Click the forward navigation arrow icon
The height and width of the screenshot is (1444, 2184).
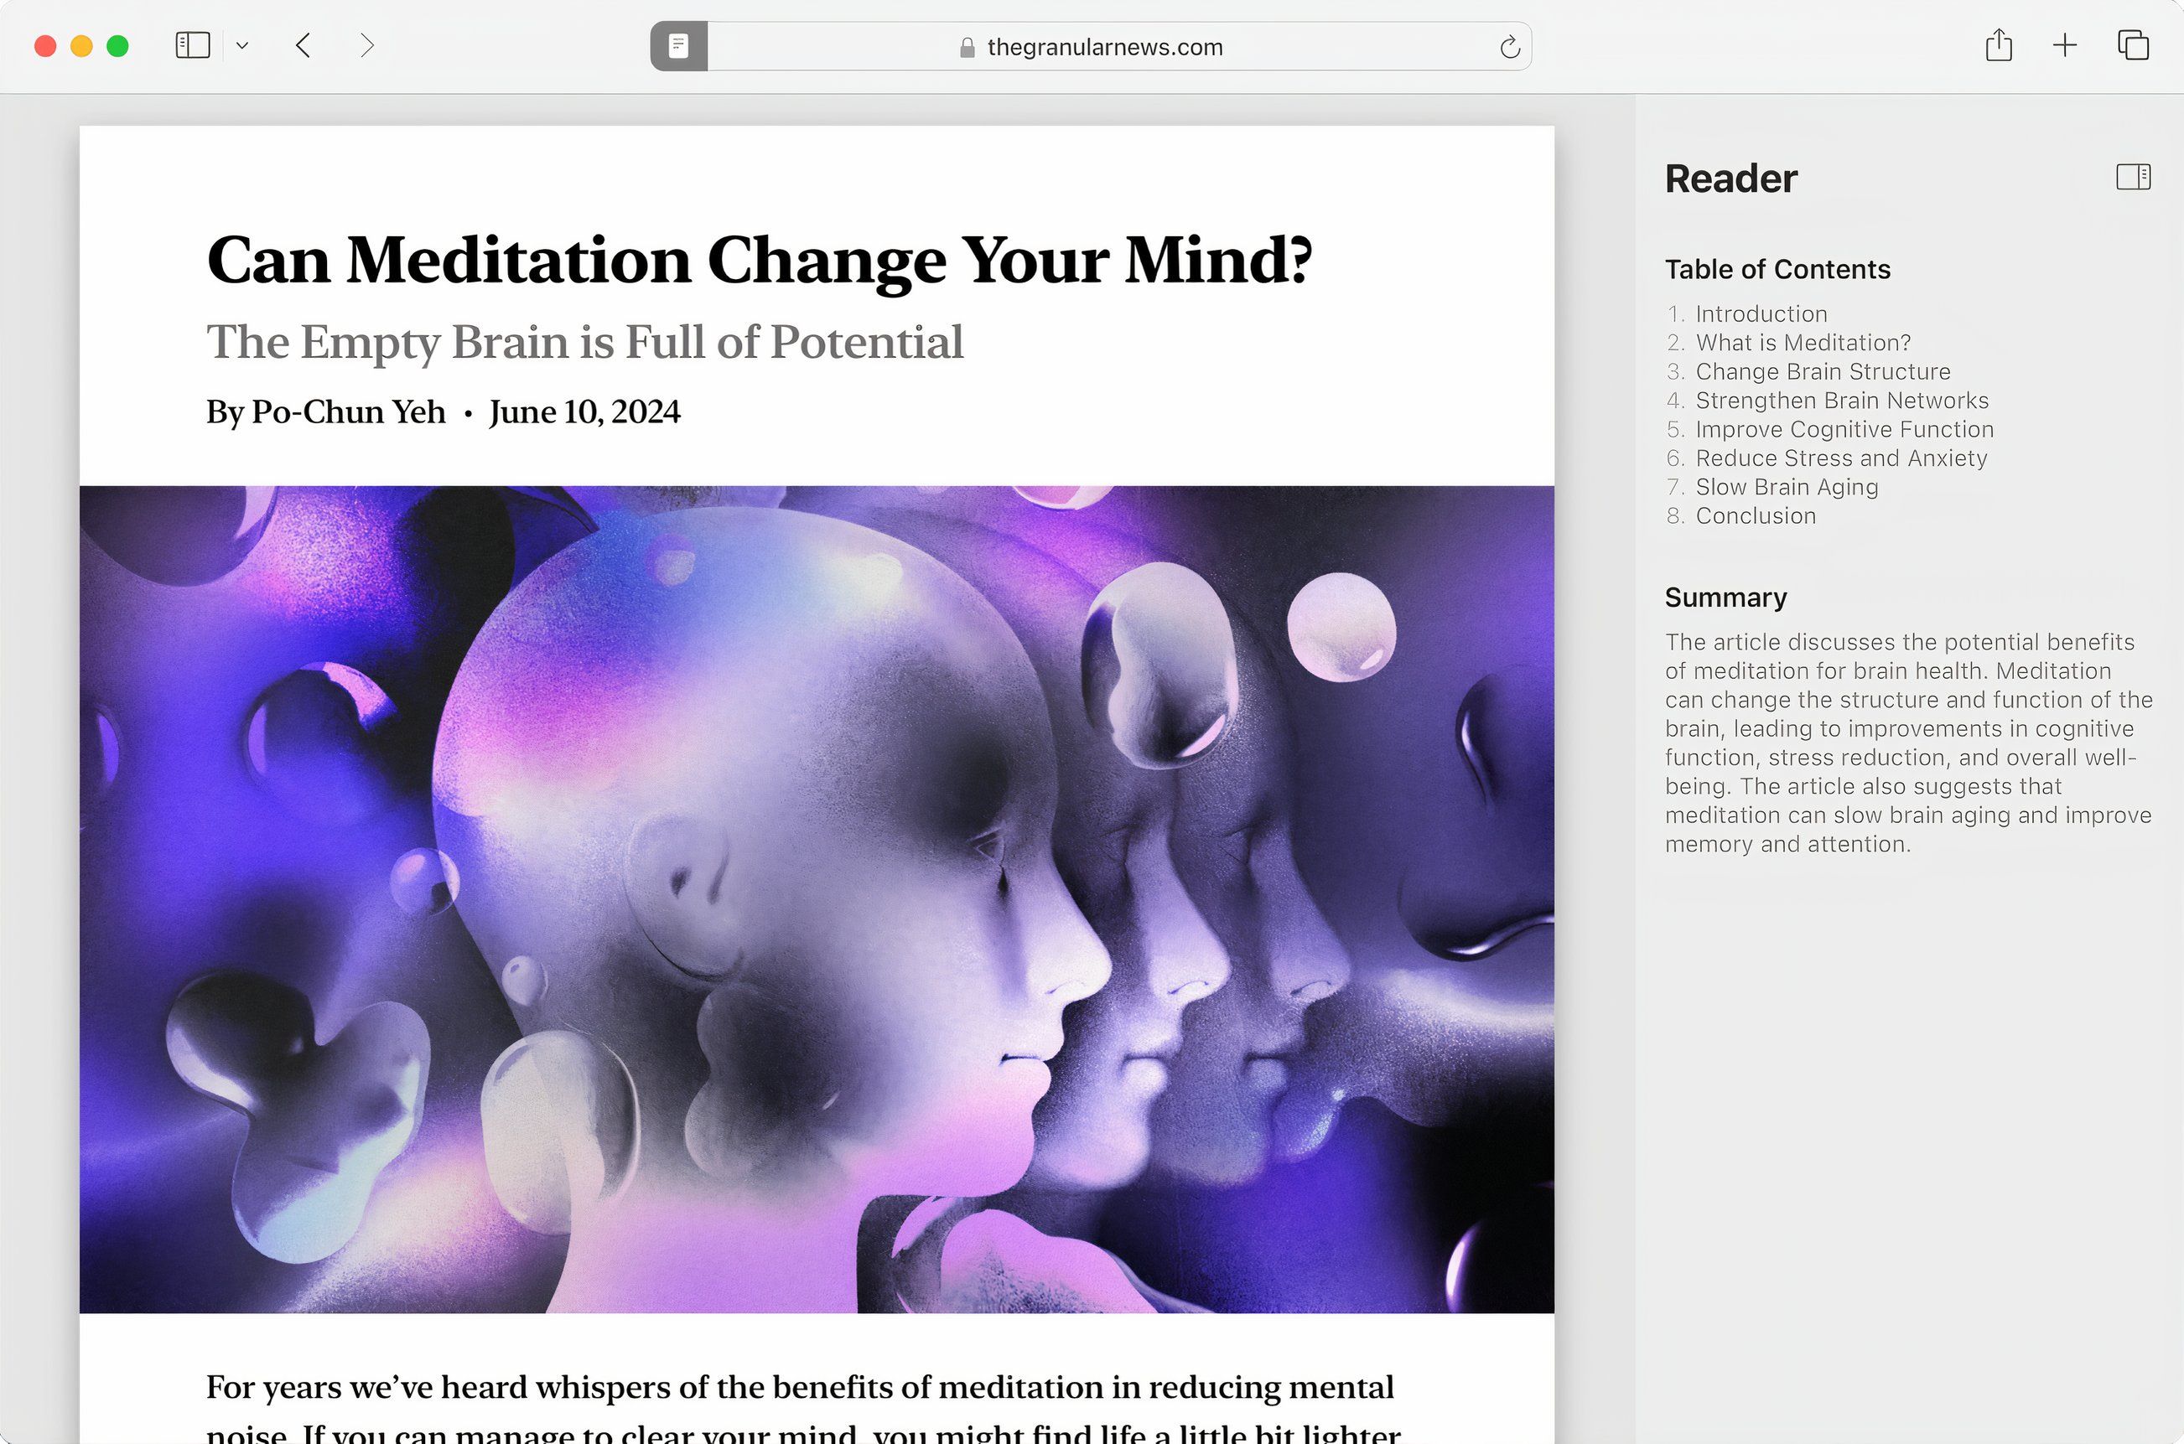(x=366, y=45)
